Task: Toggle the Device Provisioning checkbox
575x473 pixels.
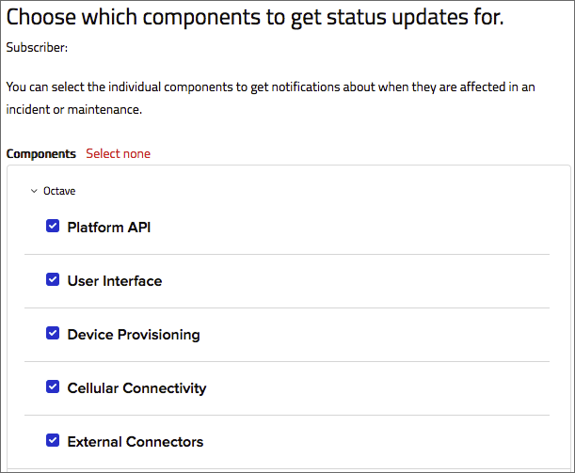Action: [53, 334]
